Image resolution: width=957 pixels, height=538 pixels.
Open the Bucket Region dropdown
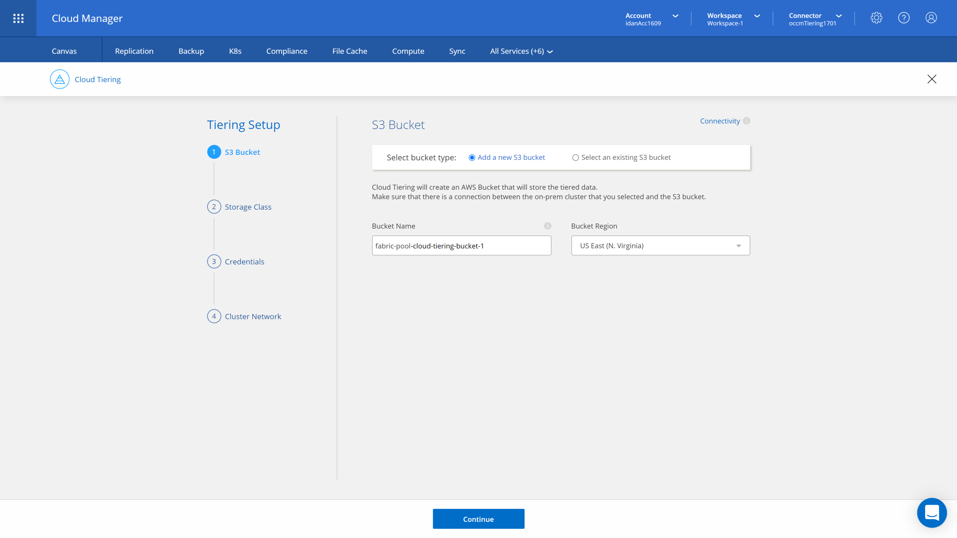tap(660, 245)
